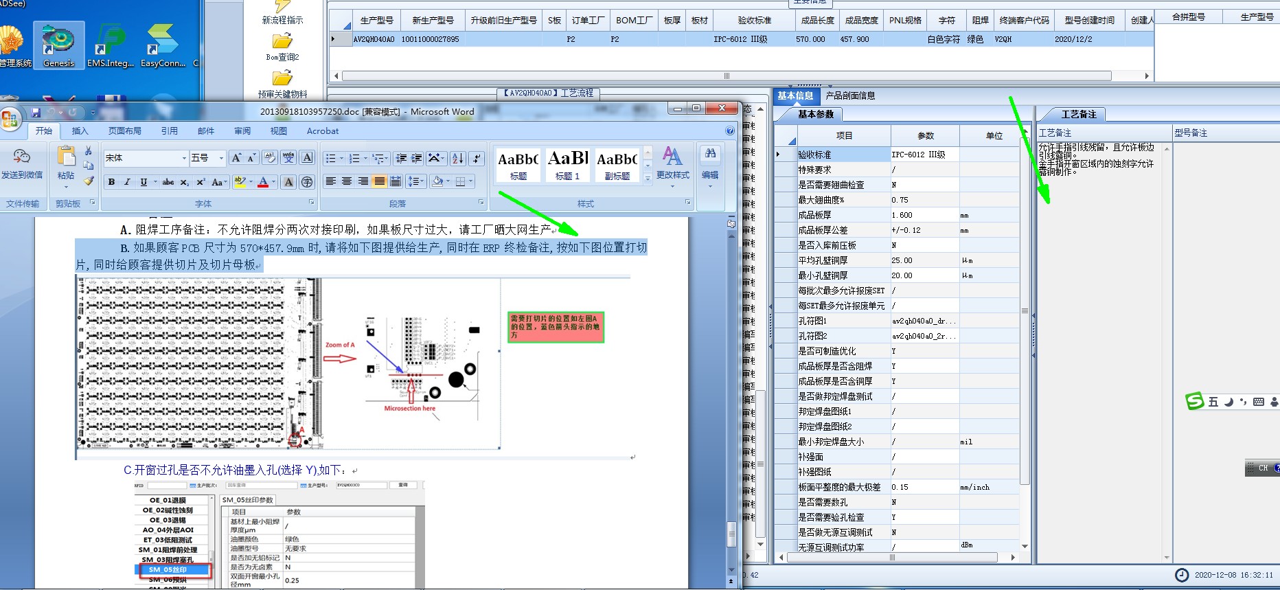Switch to the 插入 ribbon tab
Image resolution: width=1280 pixels, height=590 pixels.
(80, 131)
